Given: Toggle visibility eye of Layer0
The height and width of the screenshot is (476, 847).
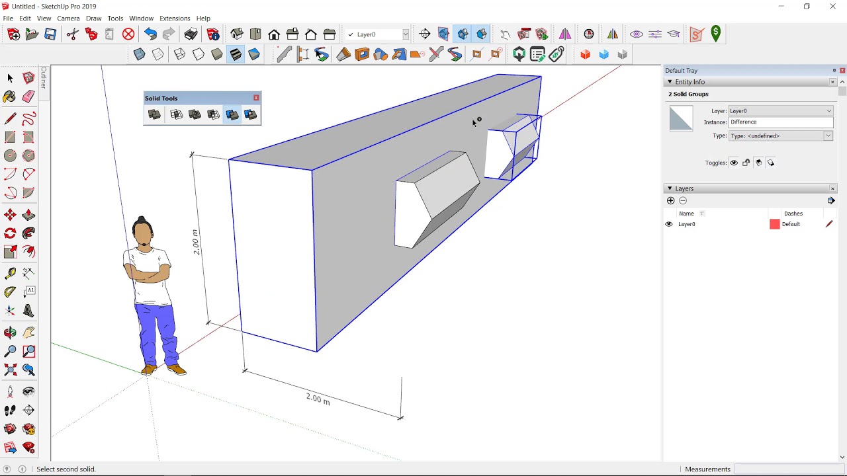Looking at the screenshot, I should click(x=668, y=224).
